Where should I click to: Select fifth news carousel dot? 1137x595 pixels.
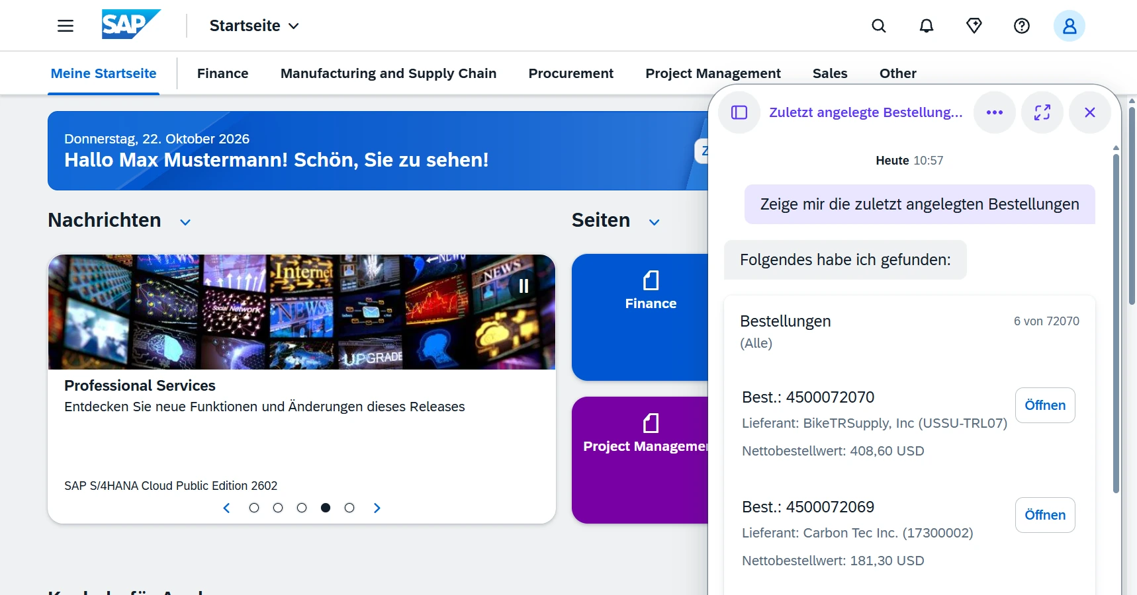pyautogui.click(x=349, y=508)
